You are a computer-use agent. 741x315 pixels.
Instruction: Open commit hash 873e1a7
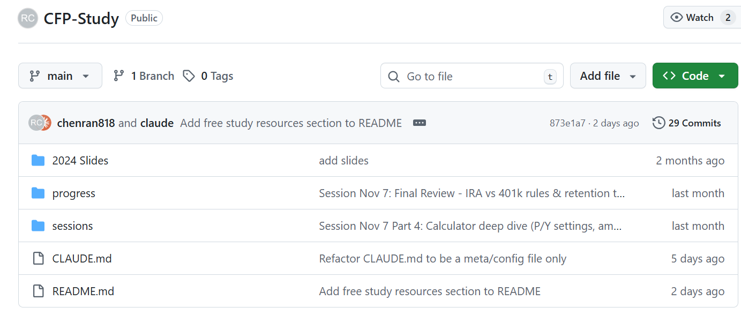567,123
